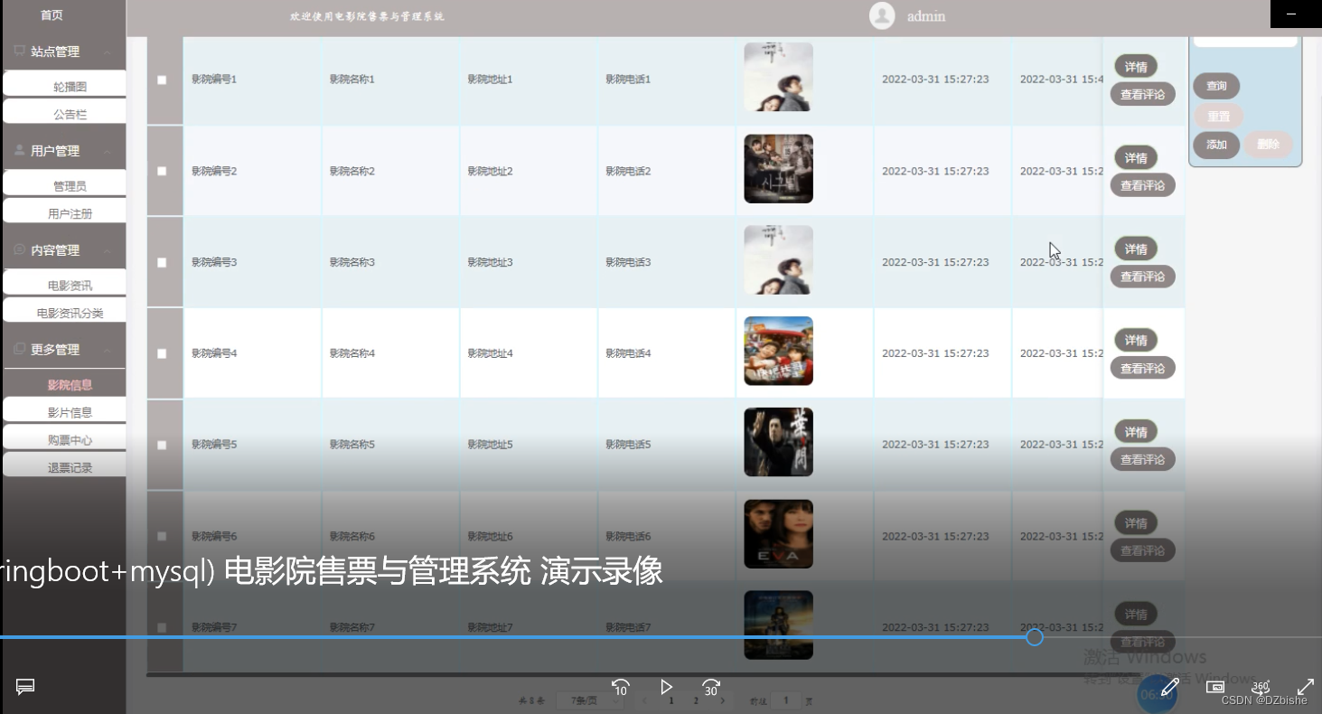The height and width of the screenshot is (714, 1322).
Task: Collapse the 站点管理 section chevron
Action: (x=108, y=52)
